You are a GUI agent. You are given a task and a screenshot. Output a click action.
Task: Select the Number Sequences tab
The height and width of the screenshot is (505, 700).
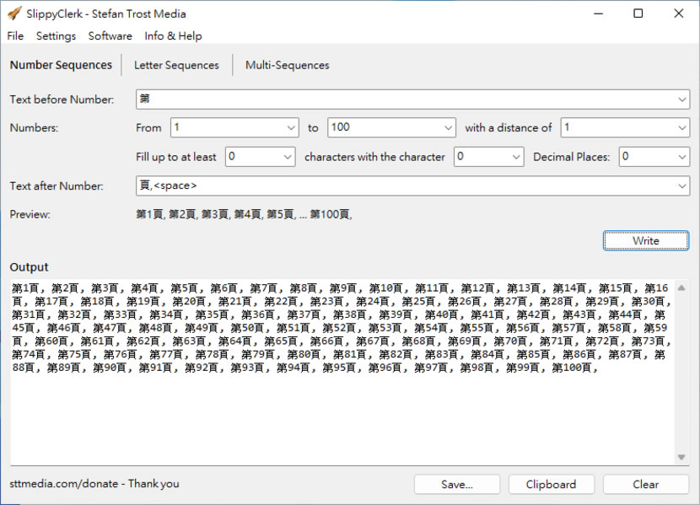coord(61,65)
